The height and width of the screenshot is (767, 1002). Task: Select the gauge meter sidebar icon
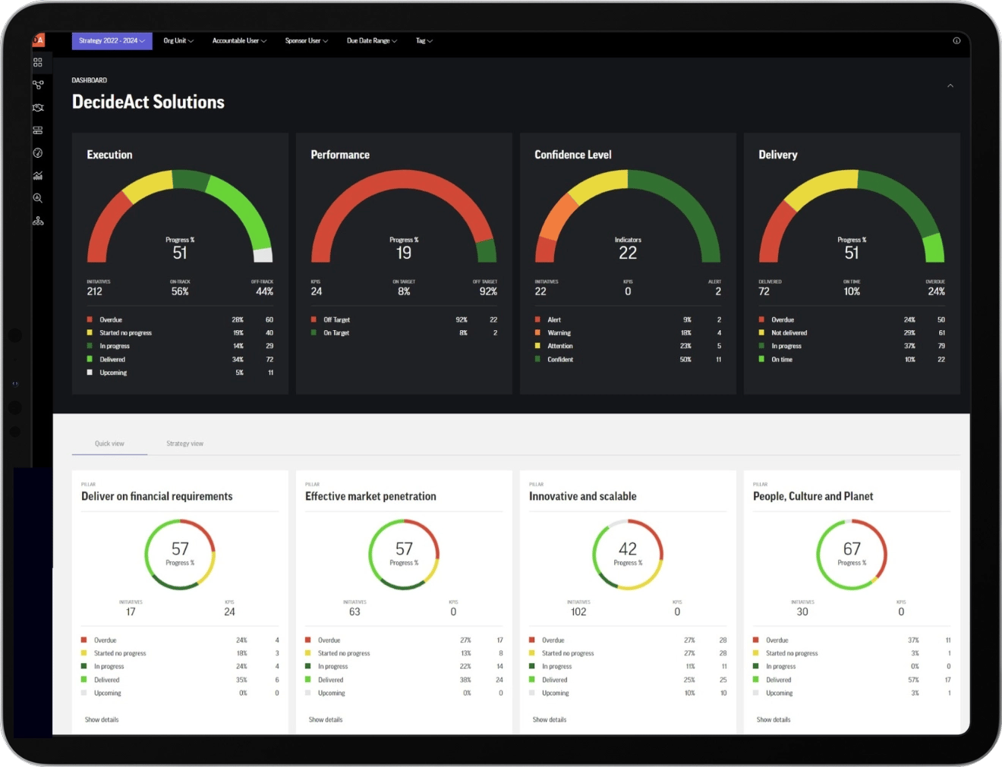pos(38,152)
